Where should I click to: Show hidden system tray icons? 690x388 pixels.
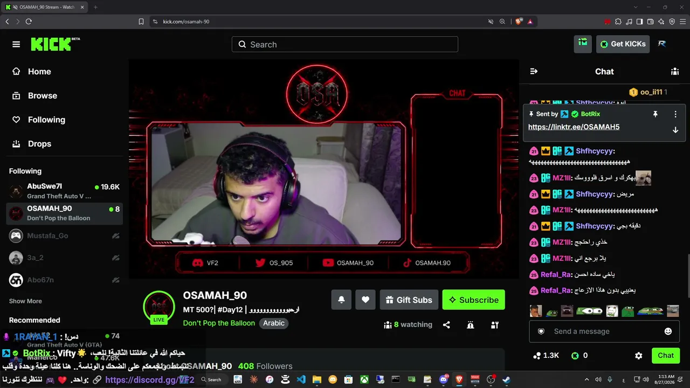click(x=587, y=379)
